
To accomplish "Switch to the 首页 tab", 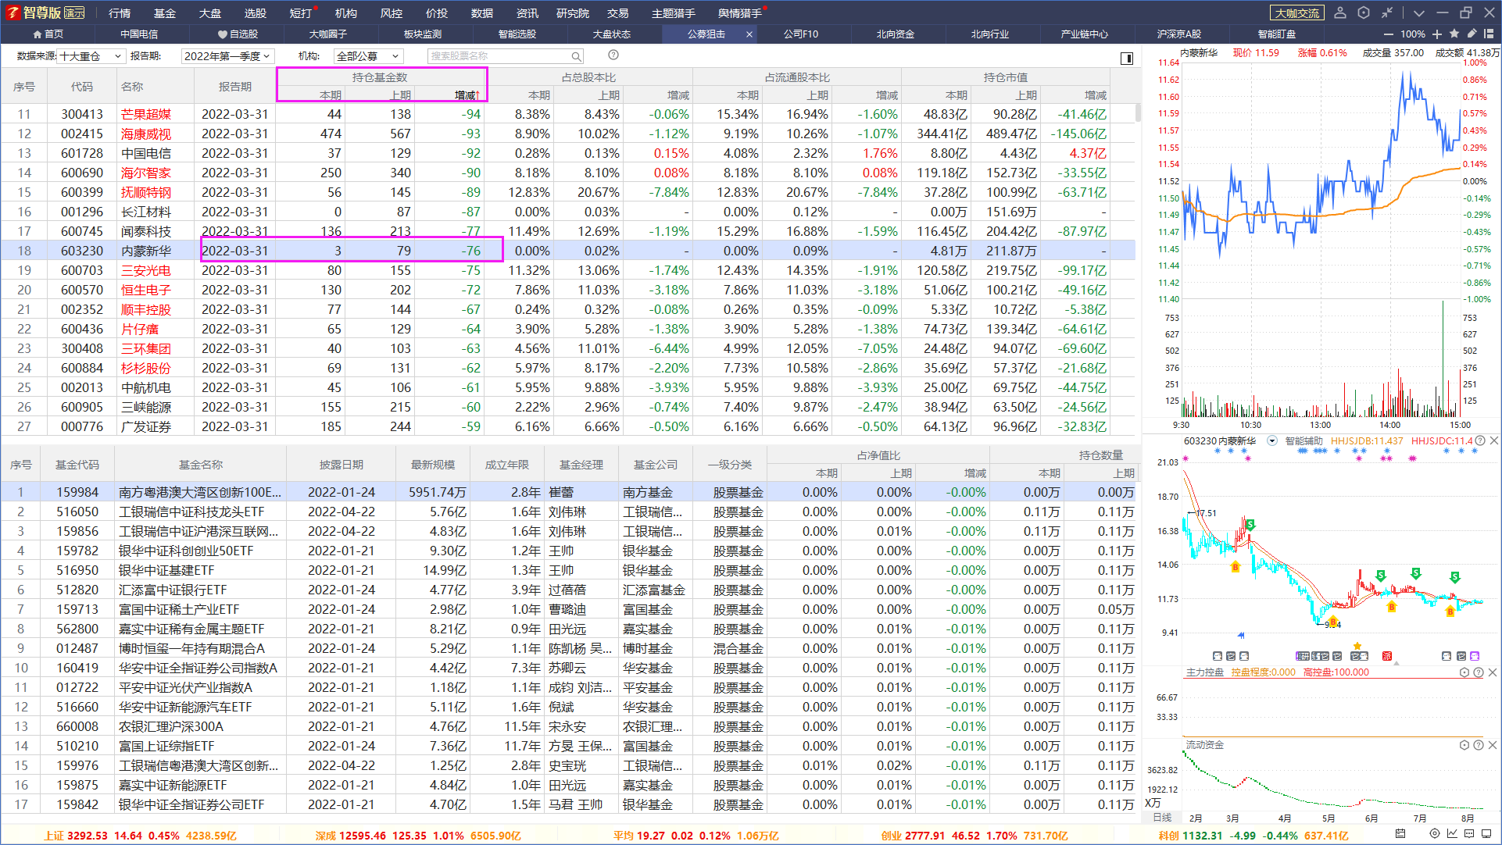I will click(48, 34).
